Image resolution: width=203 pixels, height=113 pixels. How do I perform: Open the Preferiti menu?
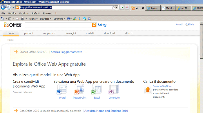click(35, 13)
